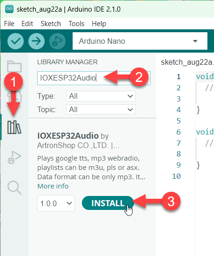Screen dimensions: 214x256
Task: Click the library description starting Plays google tts
Action: tap(91, 168)
